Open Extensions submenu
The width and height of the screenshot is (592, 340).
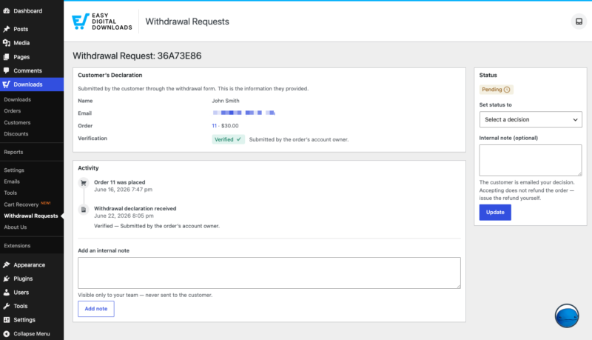17,246
